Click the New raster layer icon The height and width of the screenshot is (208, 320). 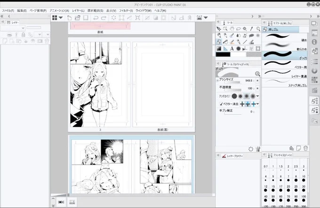tap(5, 41)
